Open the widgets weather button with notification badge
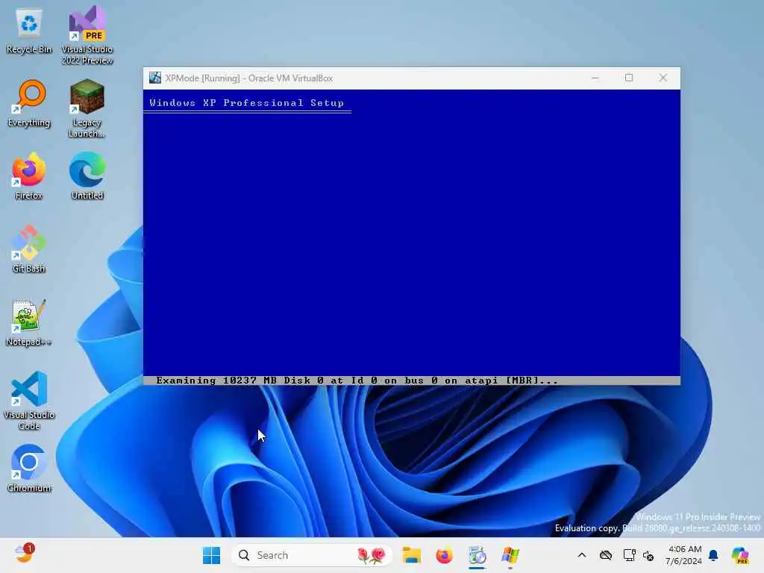The width and height of the screenshot is (764, 573). (25, 554)
